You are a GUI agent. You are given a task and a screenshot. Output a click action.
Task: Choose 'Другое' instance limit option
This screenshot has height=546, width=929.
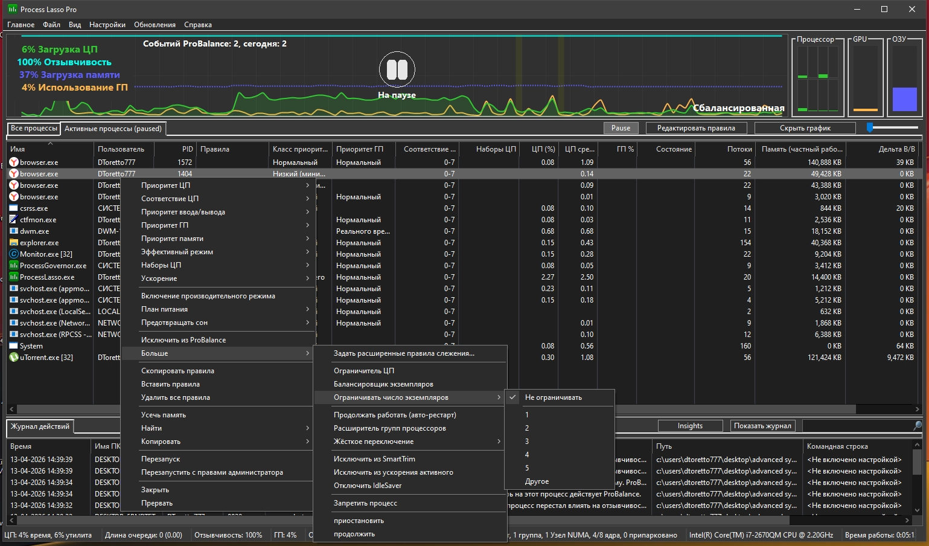click(537, 481)
